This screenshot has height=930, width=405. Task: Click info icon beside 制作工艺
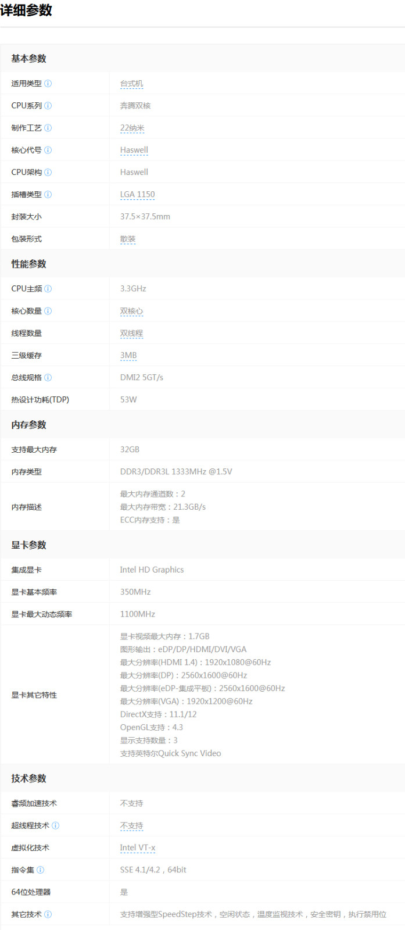pyautogui.click(x=48, y=128)
